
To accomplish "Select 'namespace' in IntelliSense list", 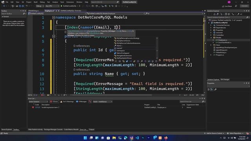I will coord(135,51).
